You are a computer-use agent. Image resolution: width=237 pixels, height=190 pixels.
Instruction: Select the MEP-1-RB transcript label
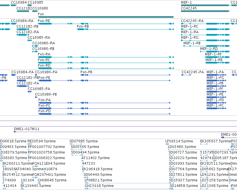click(x=192, y=43)
